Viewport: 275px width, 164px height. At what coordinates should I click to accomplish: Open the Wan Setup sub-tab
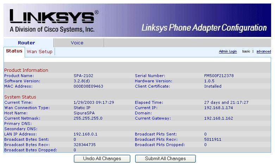[x=40, y=51]
